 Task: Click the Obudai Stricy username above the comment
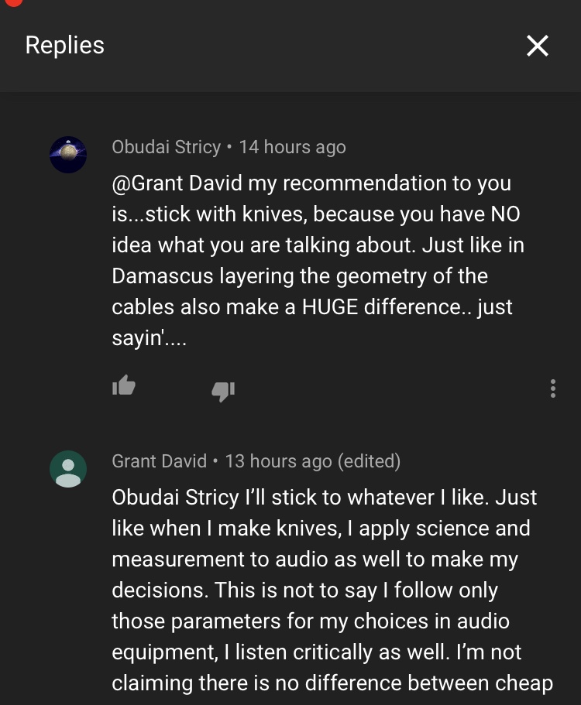click(167, 147)
